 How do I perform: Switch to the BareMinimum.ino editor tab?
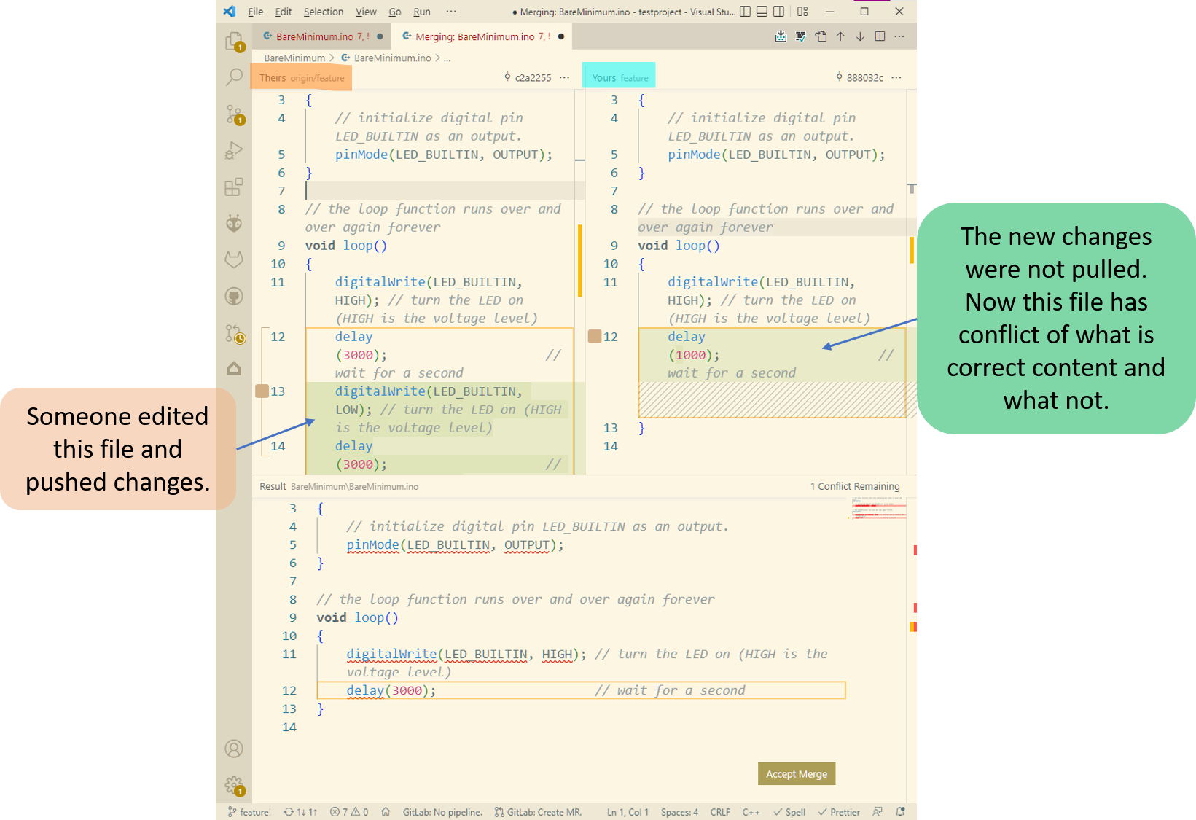(x=321, y=36)
